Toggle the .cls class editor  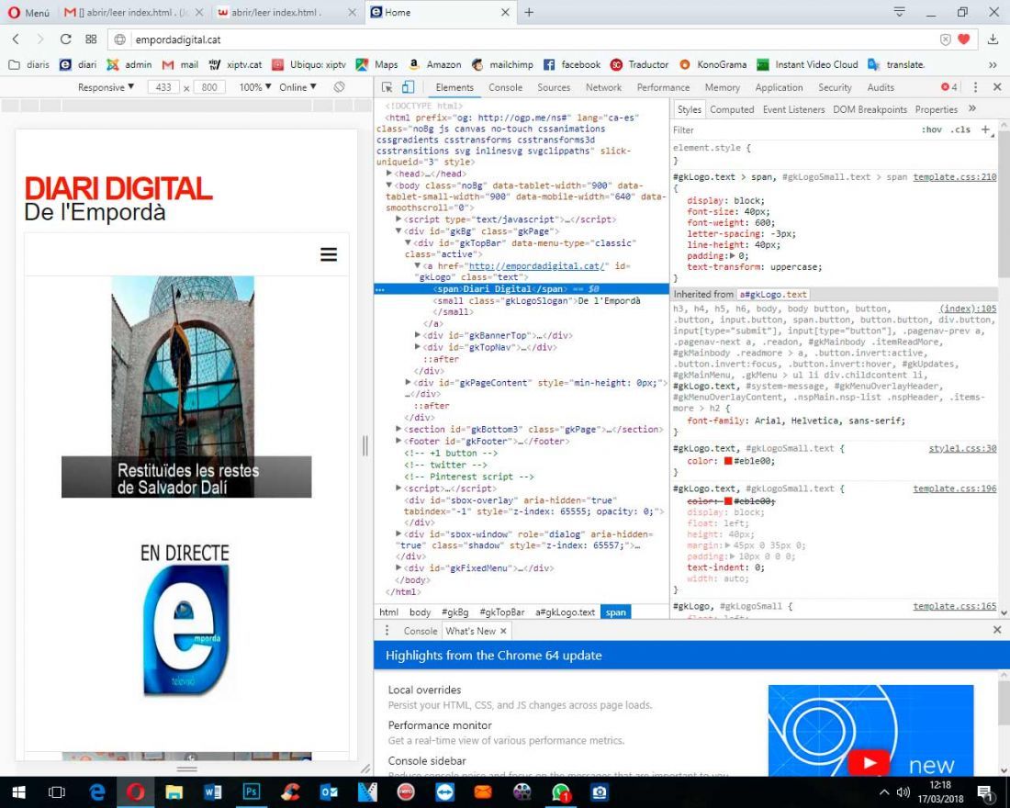pyautogui.click(x=960, y=129)
